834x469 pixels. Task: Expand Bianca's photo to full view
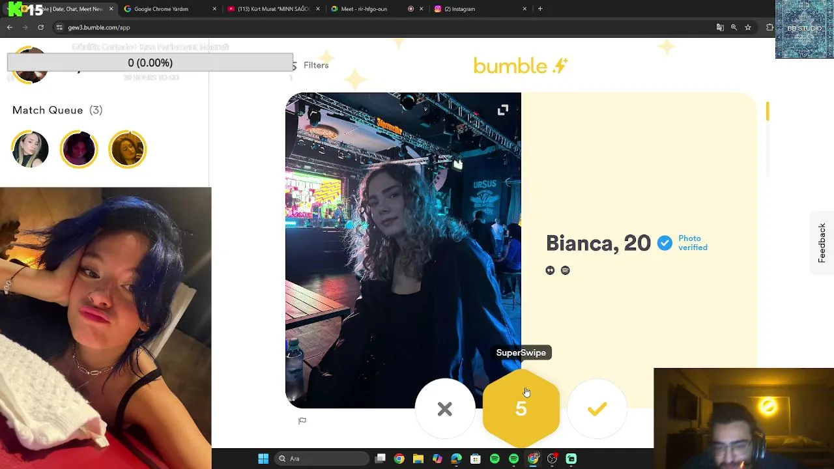pyautogui.click(x=503, y=110)
